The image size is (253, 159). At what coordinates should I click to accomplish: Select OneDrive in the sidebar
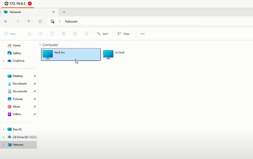tap(16, 61)
